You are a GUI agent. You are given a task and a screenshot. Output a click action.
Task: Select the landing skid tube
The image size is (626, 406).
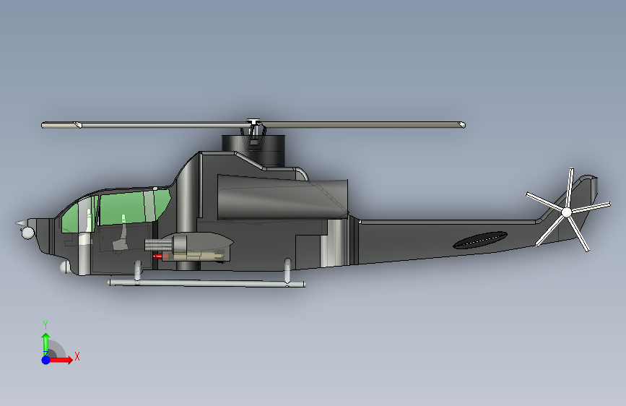207,283
